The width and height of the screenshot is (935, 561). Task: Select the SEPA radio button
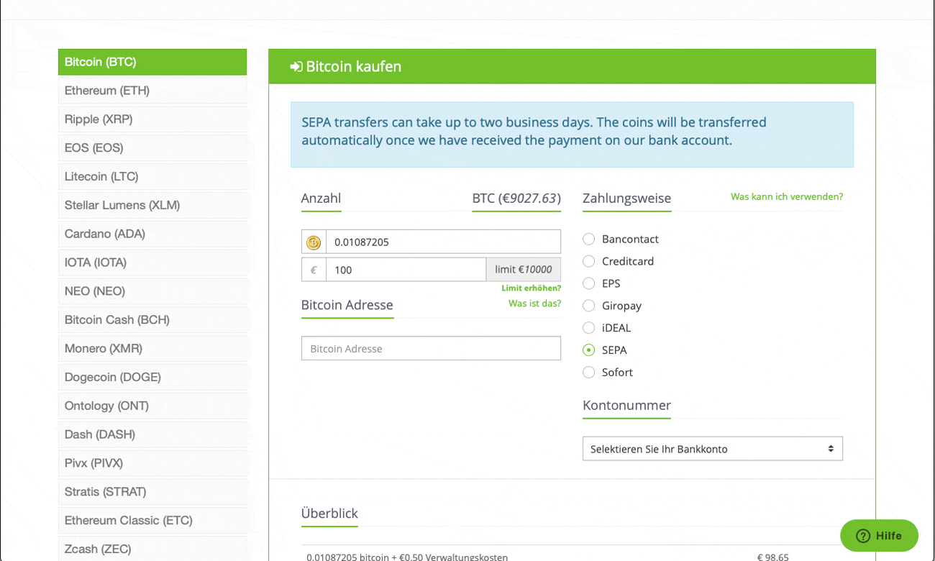589,350
